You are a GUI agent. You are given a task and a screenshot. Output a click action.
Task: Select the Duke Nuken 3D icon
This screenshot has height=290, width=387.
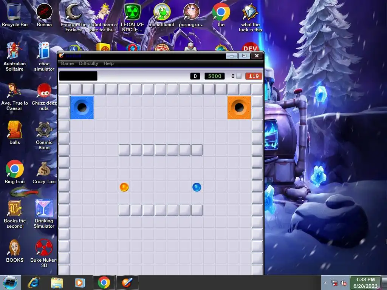[44, 253]
